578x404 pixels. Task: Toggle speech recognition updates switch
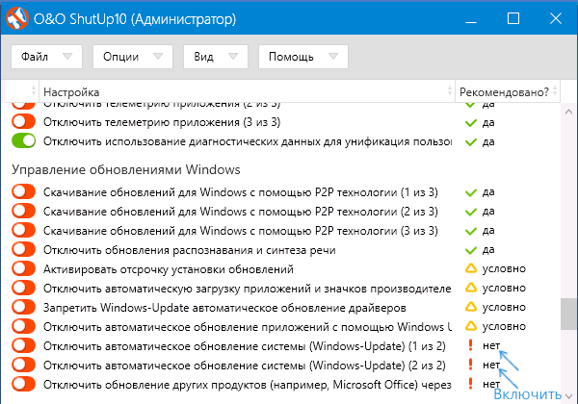point(23,249)
